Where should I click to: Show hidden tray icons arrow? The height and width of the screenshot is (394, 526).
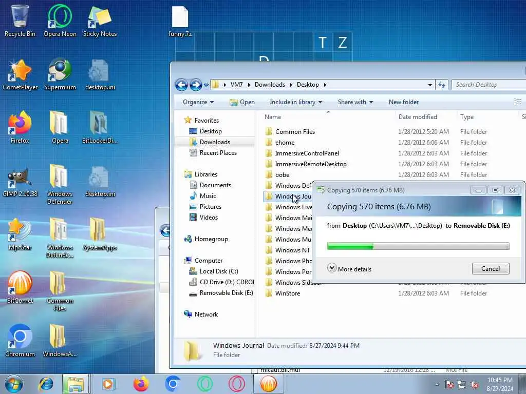tap(437, 385)
